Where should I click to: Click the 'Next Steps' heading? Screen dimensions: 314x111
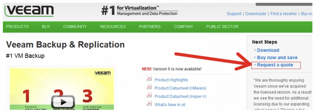click(x=265, y=42)
